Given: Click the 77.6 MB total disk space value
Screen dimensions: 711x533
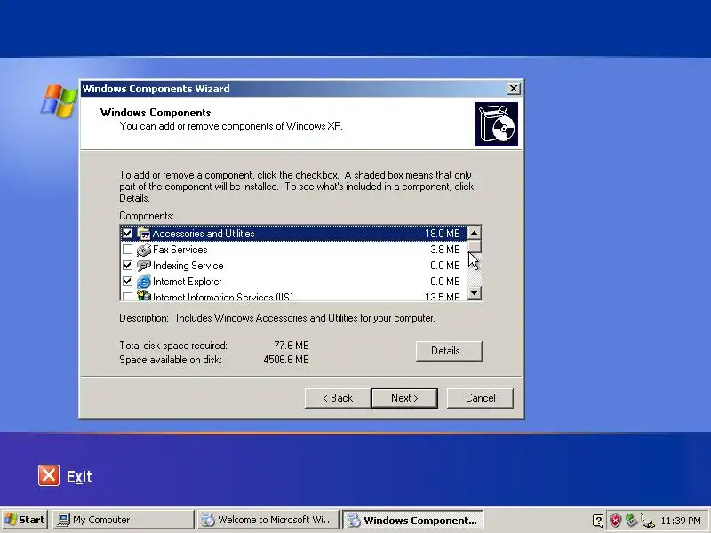Looking at the screenshot, I should point(292,346).
